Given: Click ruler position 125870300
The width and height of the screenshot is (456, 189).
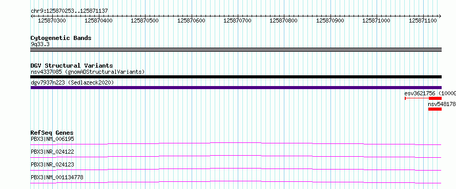Looking at the screenshot, I should 52,20.
